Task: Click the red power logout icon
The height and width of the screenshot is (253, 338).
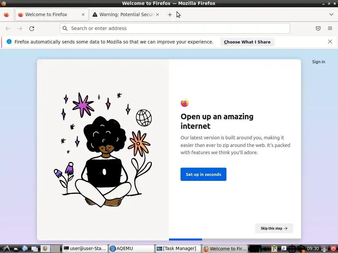Action: (333, 249)
